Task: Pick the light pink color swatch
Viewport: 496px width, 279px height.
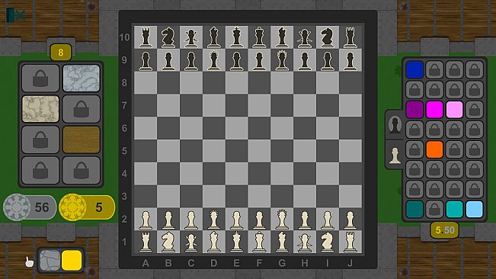Action: pos(455,110)
